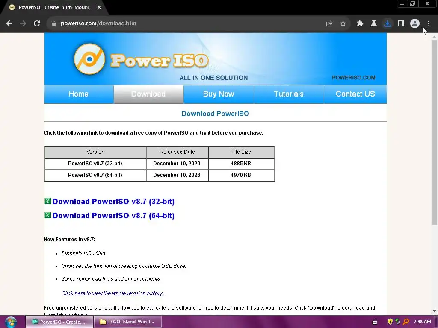Click the scrollbar up arrow
Screen dimensions: 438x328
[434, 37]
